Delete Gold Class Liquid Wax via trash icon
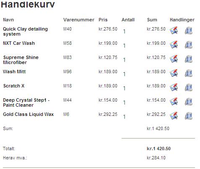 point(189,116)
